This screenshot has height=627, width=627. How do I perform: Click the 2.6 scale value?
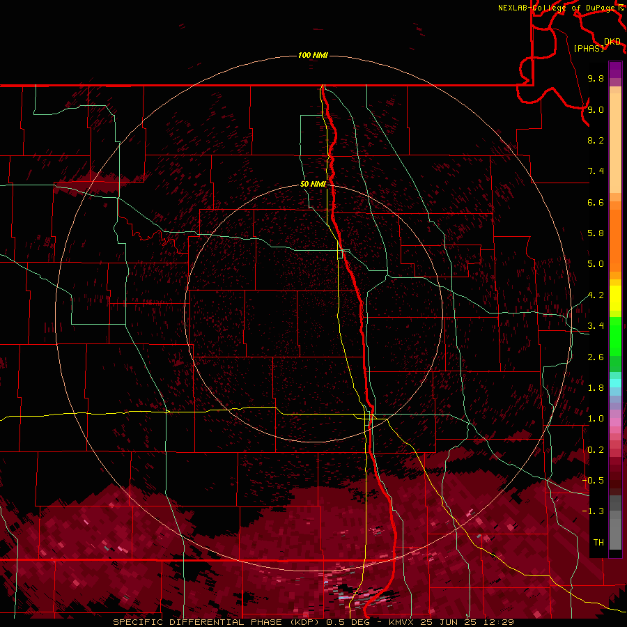[596, 357]
